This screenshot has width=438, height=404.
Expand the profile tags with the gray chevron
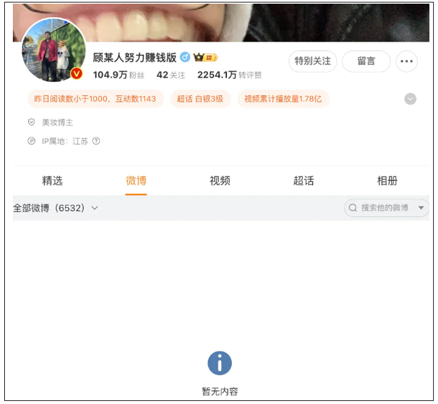point(410,99)
